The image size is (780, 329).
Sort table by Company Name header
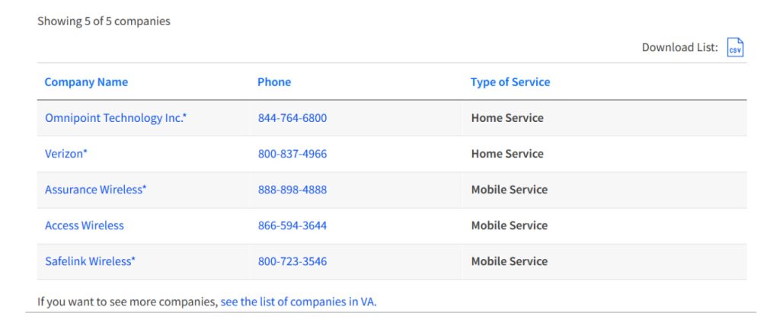tap(86, 82)
